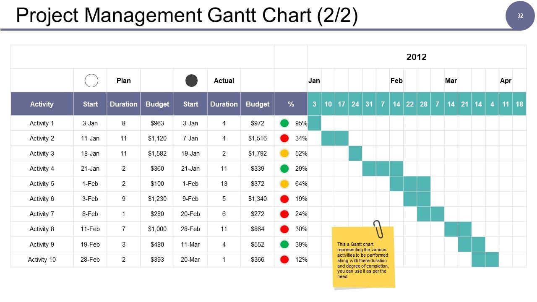The width and height of the screenshot is (537, 302).
Task: Click the slide number 32 badge
Action: click(x=520, y=16)
